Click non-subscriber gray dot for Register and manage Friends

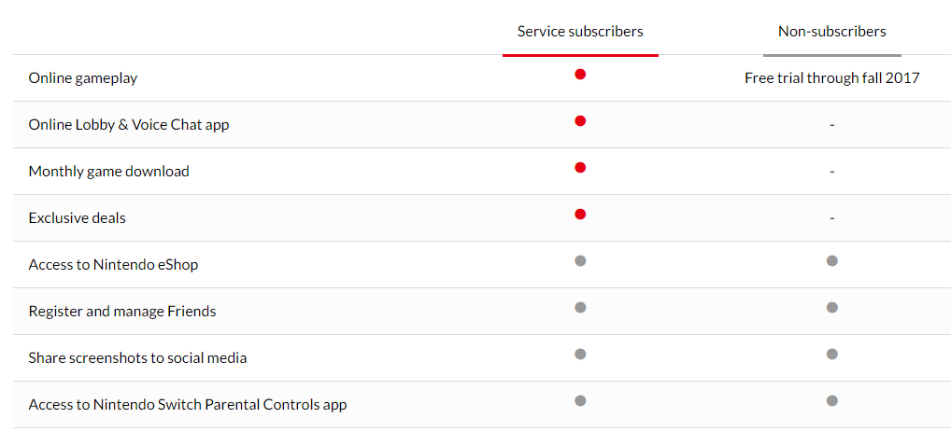click(831, 307)
